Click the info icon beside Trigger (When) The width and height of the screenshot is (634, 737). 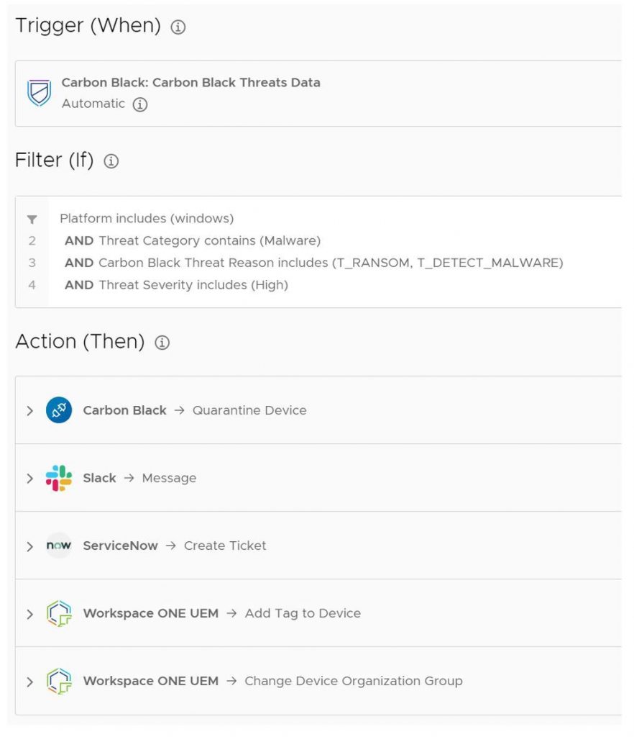tap(178, 27)
